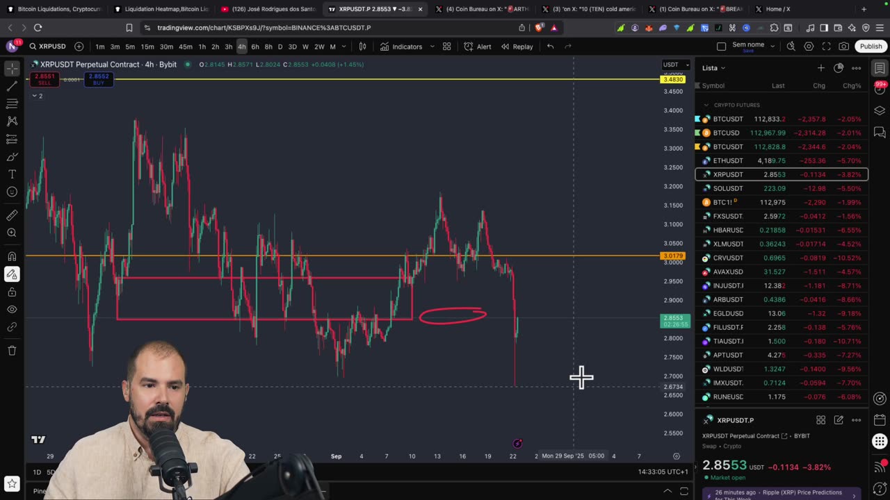This screenshot has height=500, width=890.
Task: Select the ruler measure tool
Action: (12, 215)
